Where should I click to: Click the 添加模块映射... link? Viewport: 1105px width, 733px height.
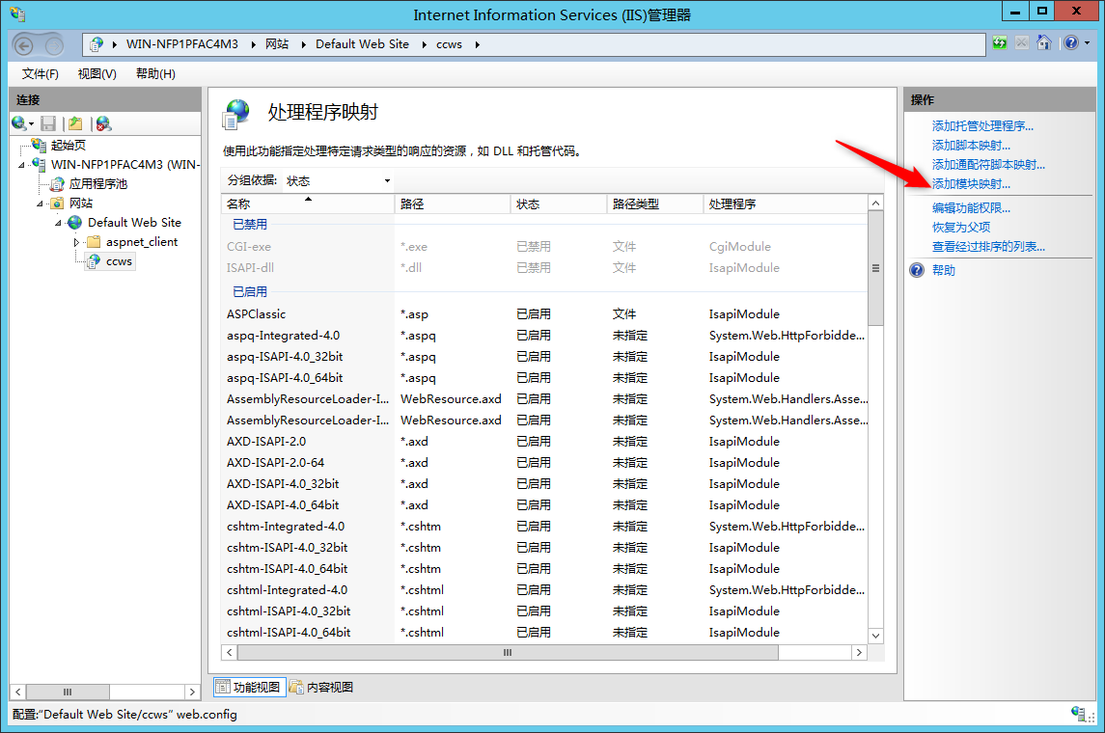pyautogui.click(x=971, y=184)
